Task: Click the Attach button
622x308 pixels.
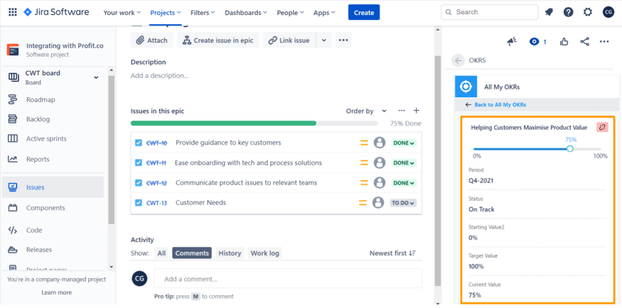Action: (152, 40)
